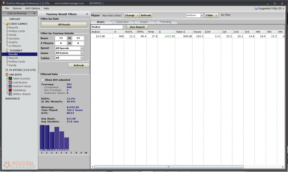The image size is (288, 172).
Task: Click the horizontal scrollbar thumb
Action: point(169,167)
